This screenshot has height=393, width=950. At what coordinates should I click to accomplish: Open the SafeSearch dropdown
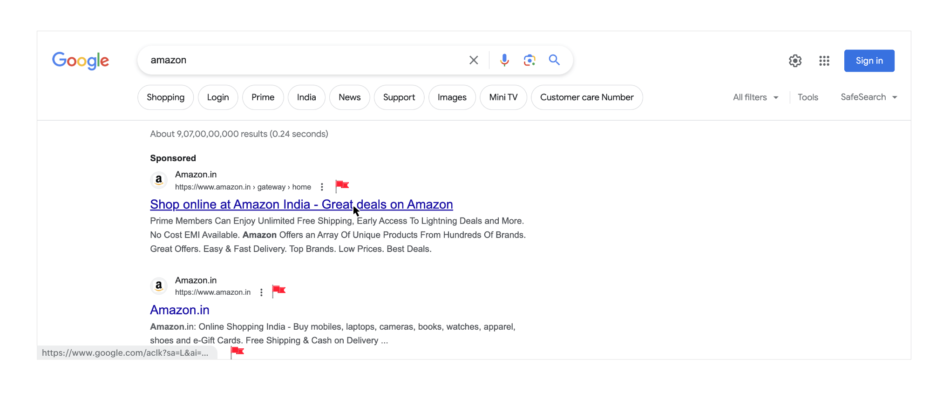click(x=869, y=97)
